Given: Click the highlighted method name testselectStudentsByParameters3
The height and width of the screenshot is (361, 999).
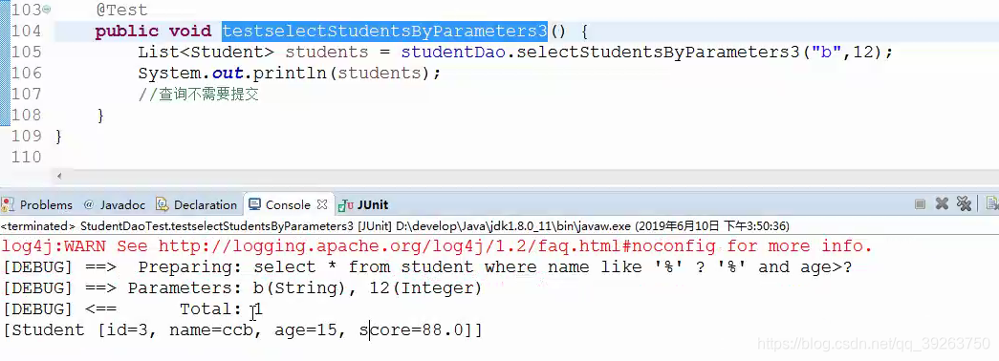Looking at the screenshot, I should [x=385, y=31].
